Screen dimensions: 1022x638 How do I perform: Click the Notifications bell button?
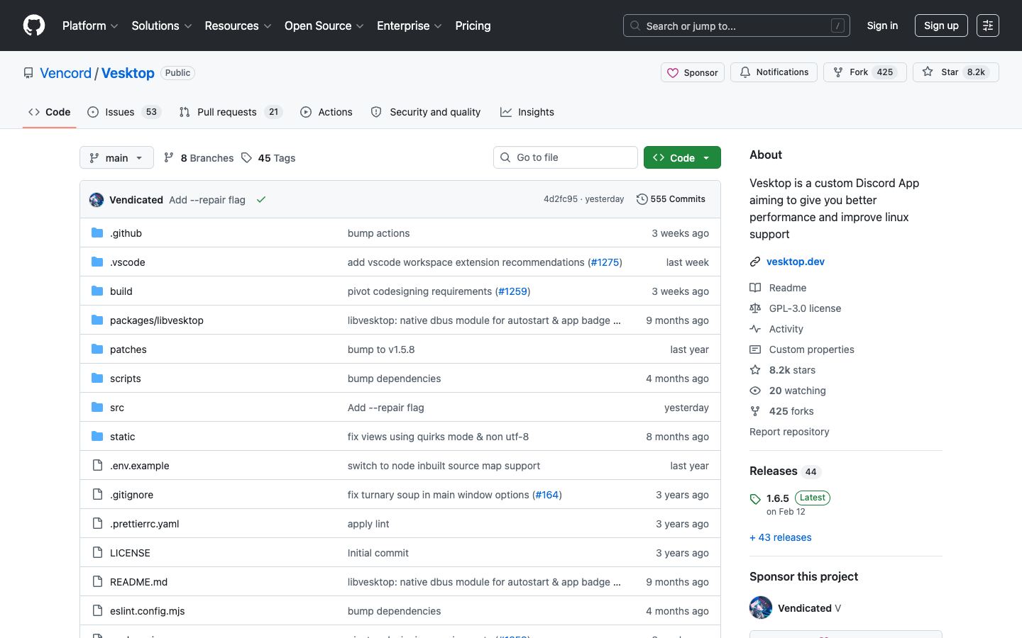pyautogui.click(x=774, y=72)
